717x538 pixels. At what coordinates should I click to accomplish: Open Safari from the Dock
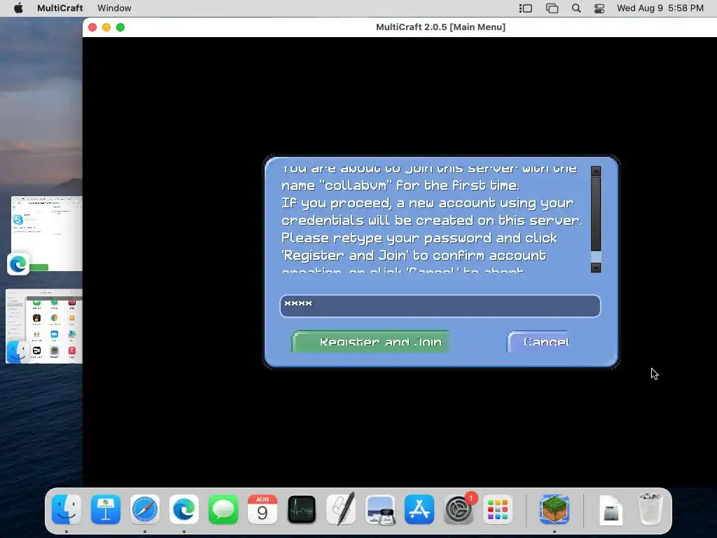pos(145,509)
